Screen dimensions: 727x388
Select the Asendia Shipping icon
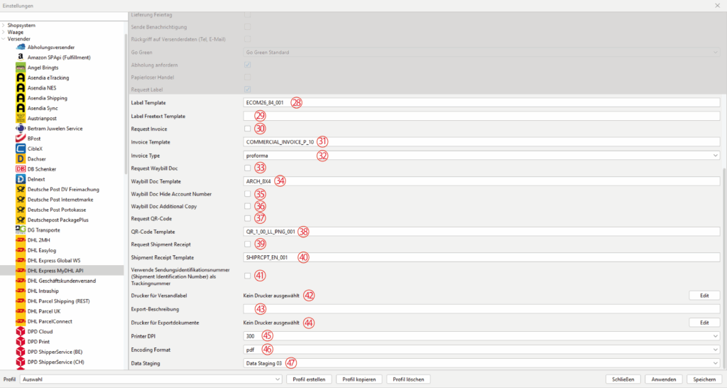(x=21, y=98)
